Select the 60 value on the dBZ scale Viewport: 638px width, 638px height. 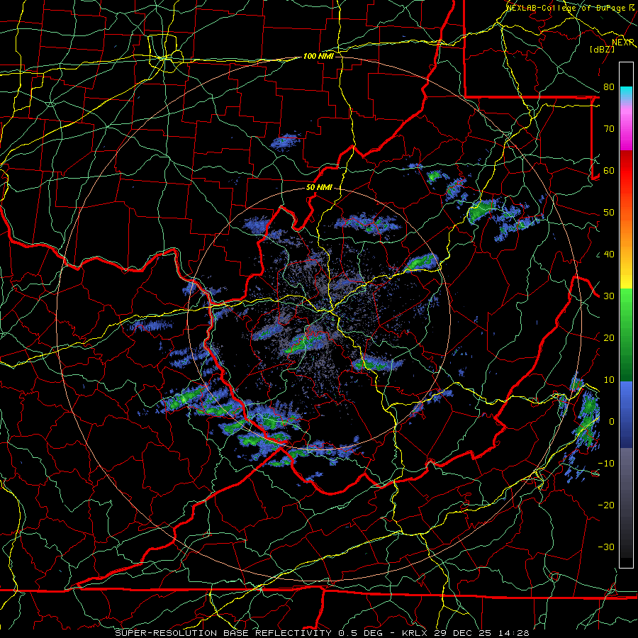[x=609, y=171]
